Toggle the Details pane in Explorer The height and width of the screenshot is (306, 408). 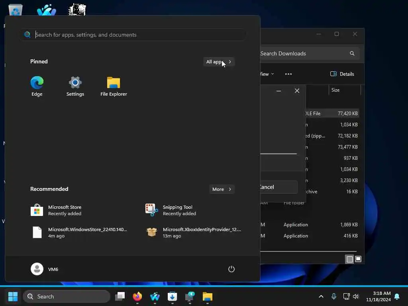pyautogui.click(x=342, y=74)
